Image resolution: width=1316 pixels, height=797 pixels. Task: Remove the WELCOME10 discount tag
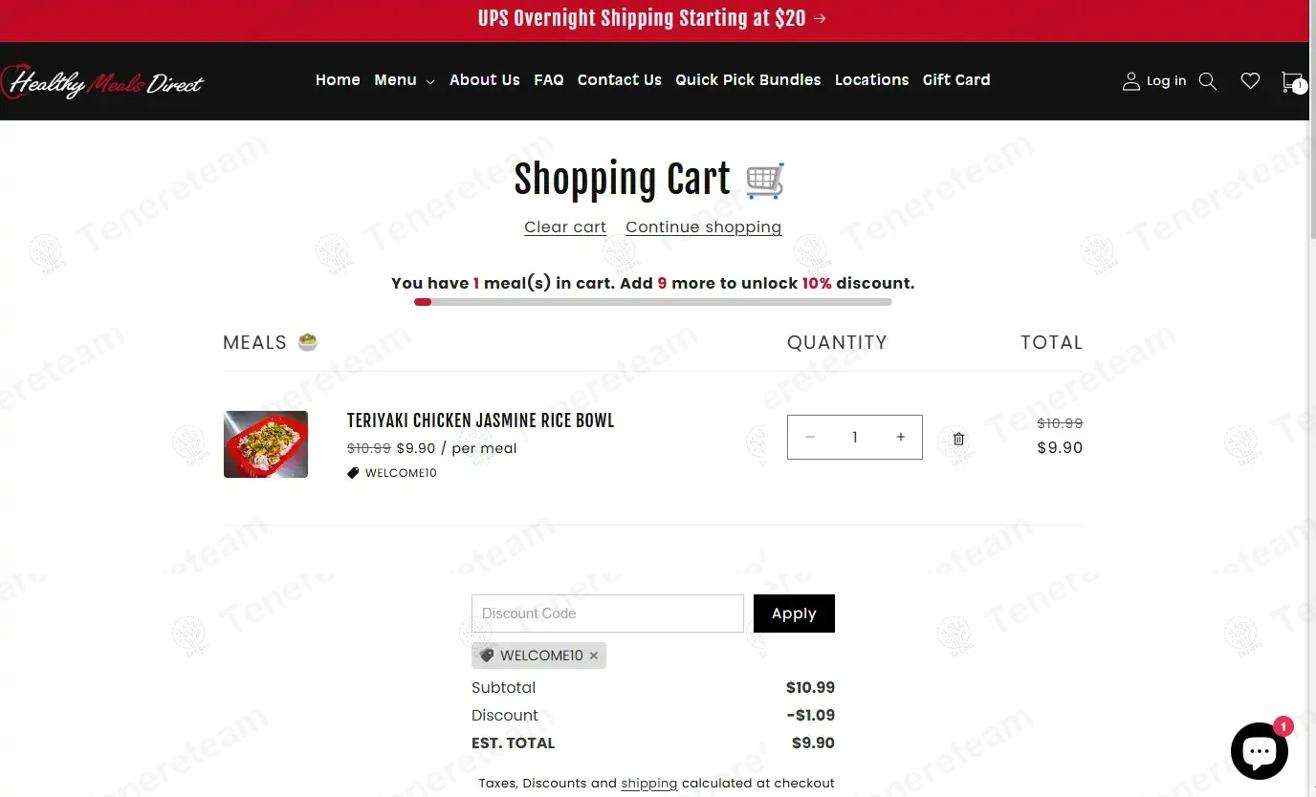pyautogui.click(x=594, y=656)
